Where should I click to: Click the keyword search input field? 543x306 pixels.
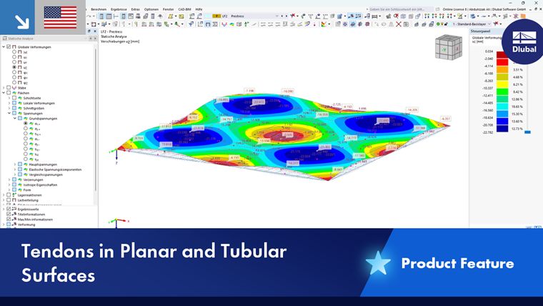401,9
